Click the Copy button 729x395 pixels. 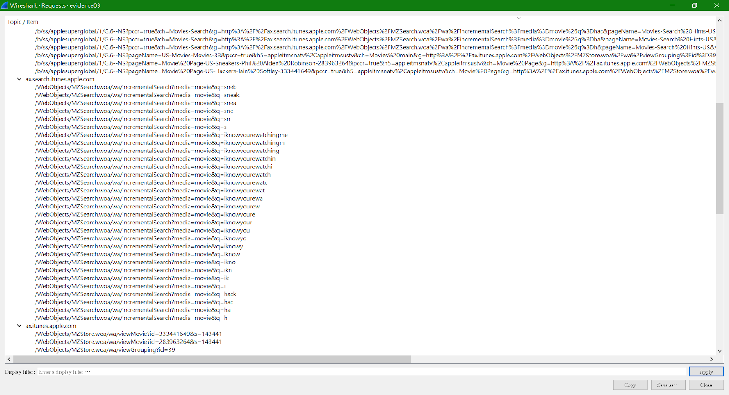click(x=630, y=385)
